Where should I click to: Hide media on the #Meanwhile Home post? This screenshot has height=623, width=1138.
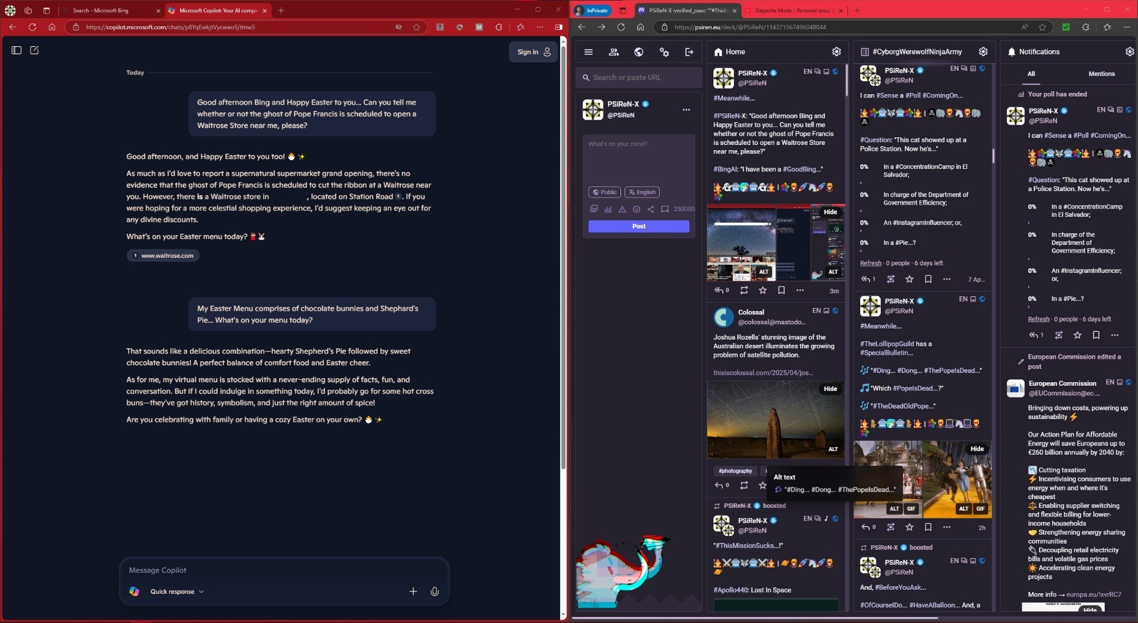[830, 212]
